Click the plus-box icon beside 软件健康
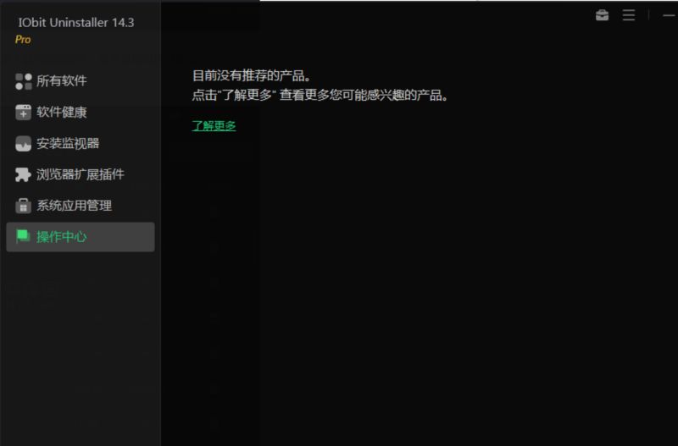678x446 pixels. (24, 113)
